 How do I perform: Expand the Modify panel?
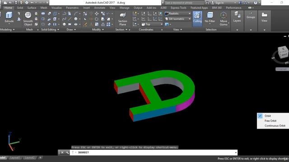click(98, 29)
